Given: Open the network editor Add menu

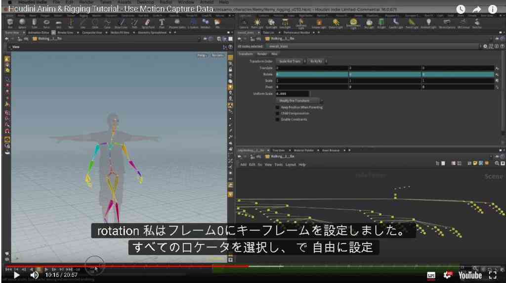Looking at the screenshot, I should pyautogui.click(x=243, y=164).
